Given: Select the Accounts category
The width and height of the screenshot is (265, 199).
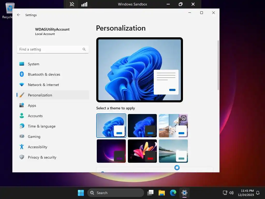Looking at the screenshot, I should [x=53, y=116].
